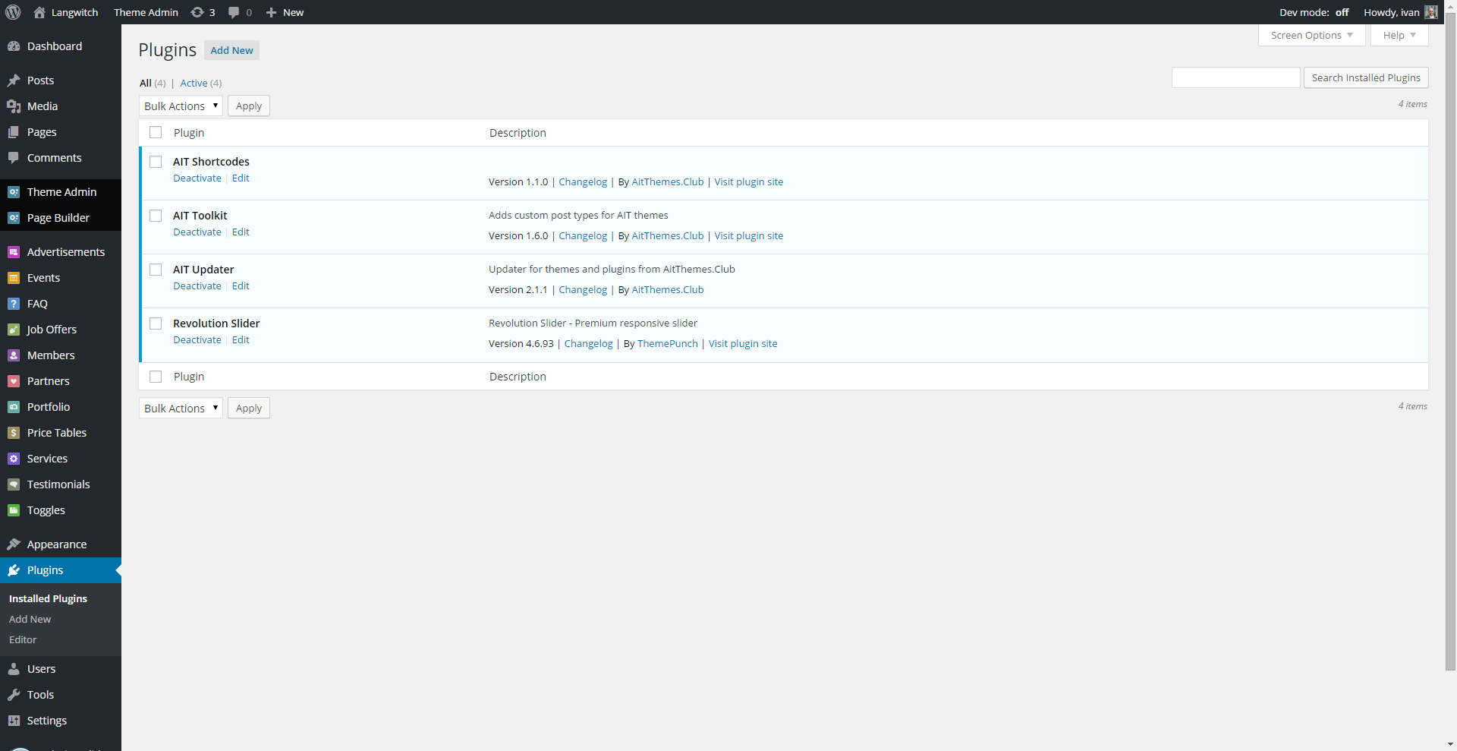Deactivate the Revolution Slider plugin
This screenshot has width=1457, height=751.
click(x=197, y=339)
